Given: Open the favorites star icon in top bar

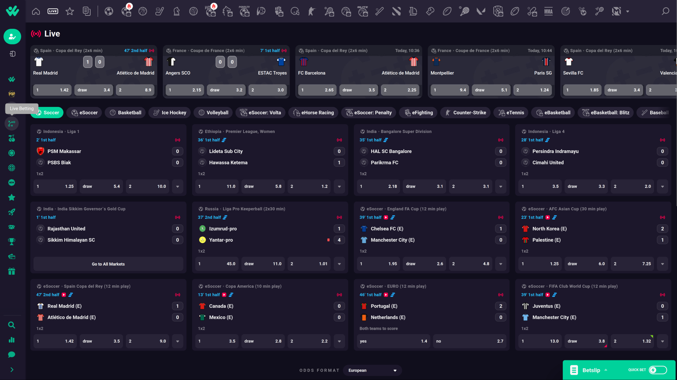Looking at the screenshot, I should [70, 12].
